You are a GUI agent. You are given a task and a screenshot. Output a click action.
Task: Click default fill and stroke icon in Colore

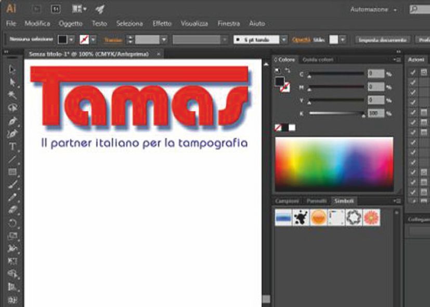click(278, 71)
